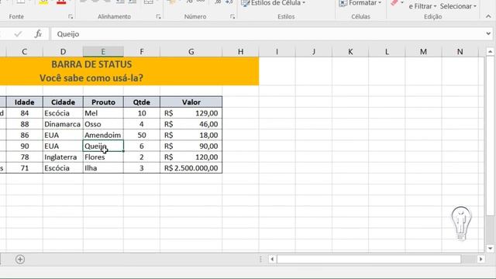Open the Alinhamento group dialog launcher

tap(158, 16)
